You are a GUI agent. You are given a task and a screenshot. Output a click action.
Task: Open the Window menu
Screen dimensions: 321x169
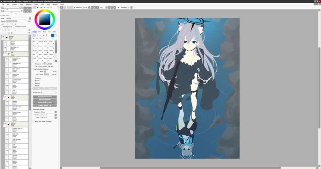click(x=55, y=4)
